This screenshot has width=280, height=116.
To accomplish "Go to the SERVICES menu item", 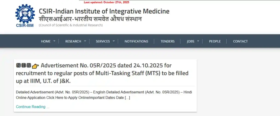I will point(103,41).
